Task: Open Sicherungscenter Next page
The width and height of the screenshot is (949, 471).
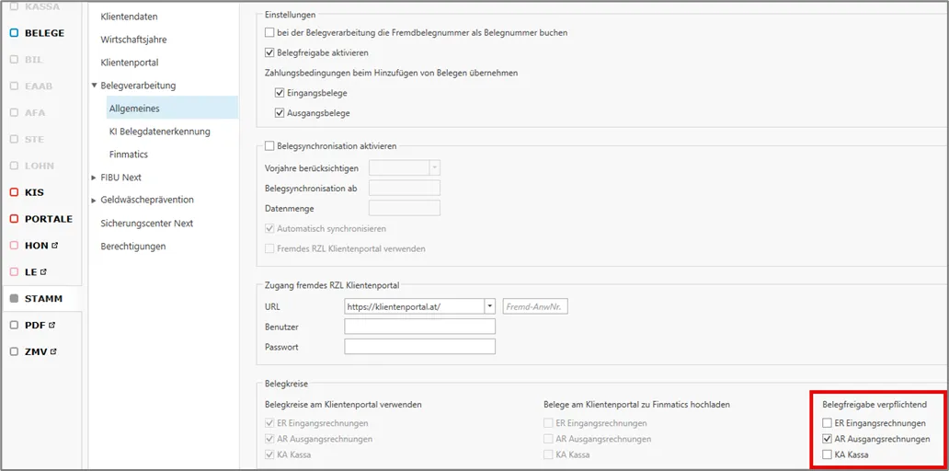Action: pyautogui.click(x=147, y=224)
